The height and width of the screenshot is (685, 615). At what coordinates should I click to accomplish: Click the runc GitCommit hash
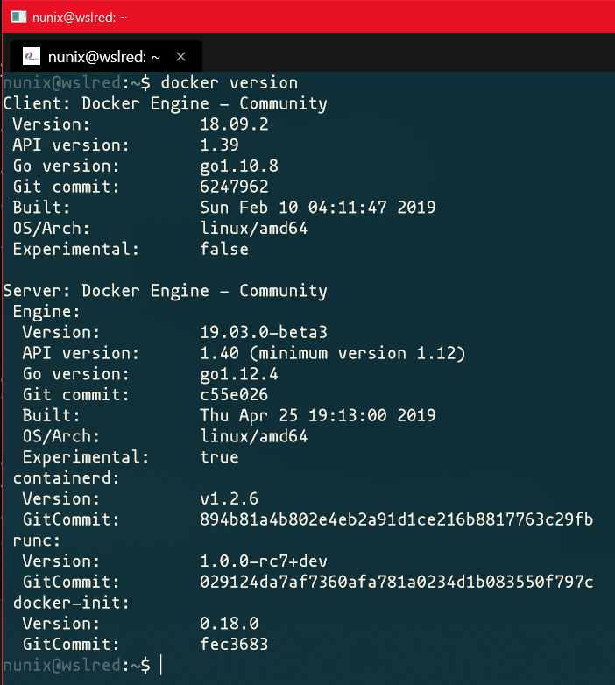click(x=396, y=582)
